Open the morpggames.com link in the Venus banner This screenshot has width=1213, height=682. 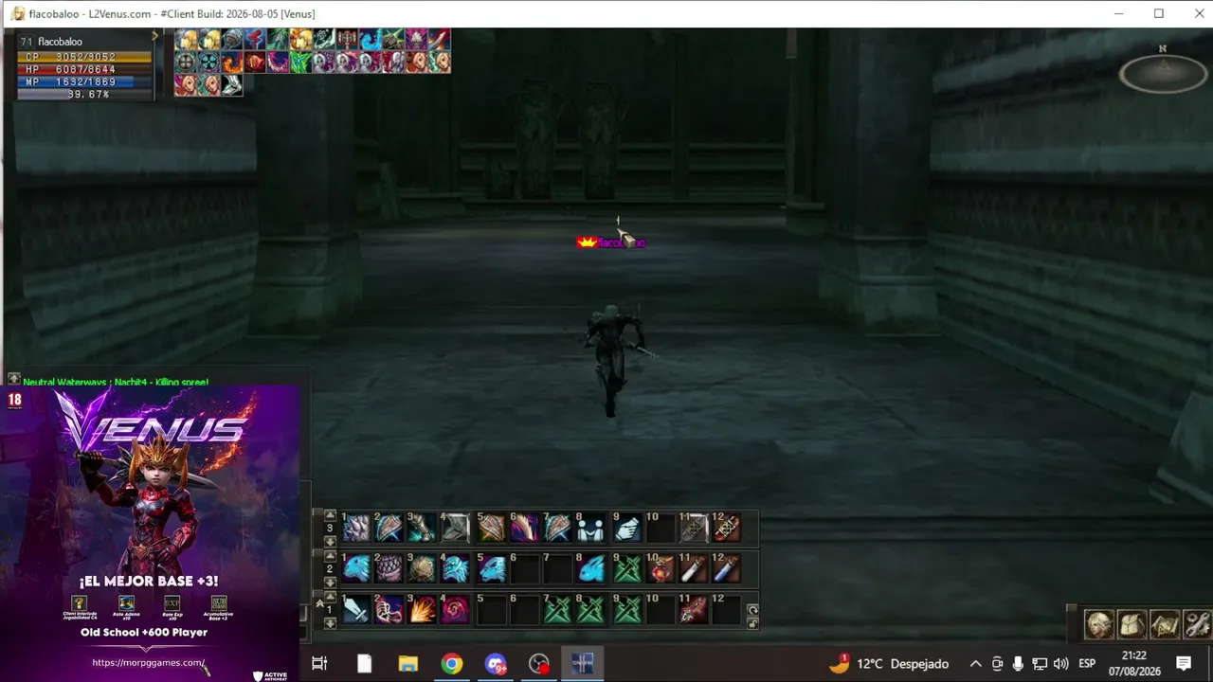tap(148, 663)
